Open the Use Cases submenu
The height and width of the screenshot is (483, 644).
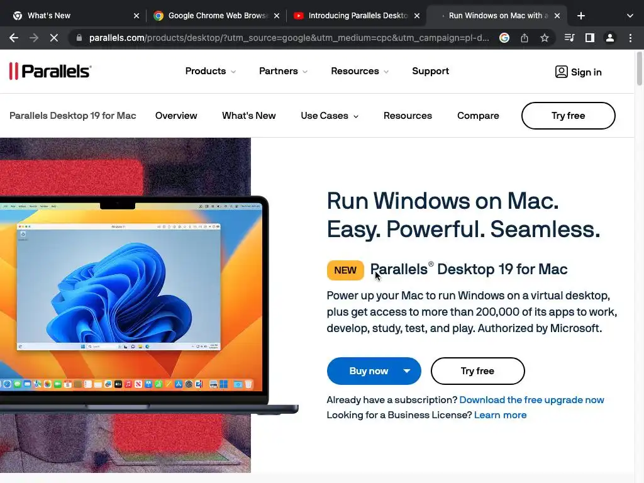330,116
